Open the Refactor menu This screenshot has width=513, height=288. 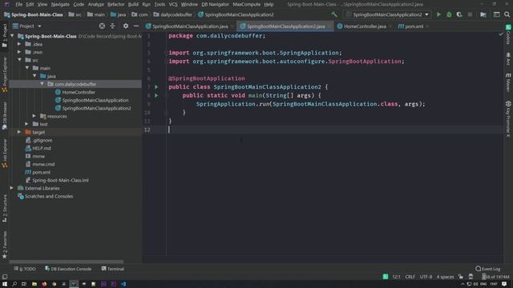[x=115, y=4]
